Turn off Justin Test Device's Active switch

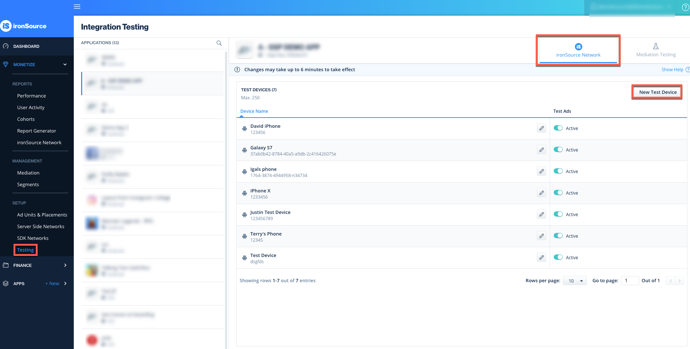click(558, 214)
